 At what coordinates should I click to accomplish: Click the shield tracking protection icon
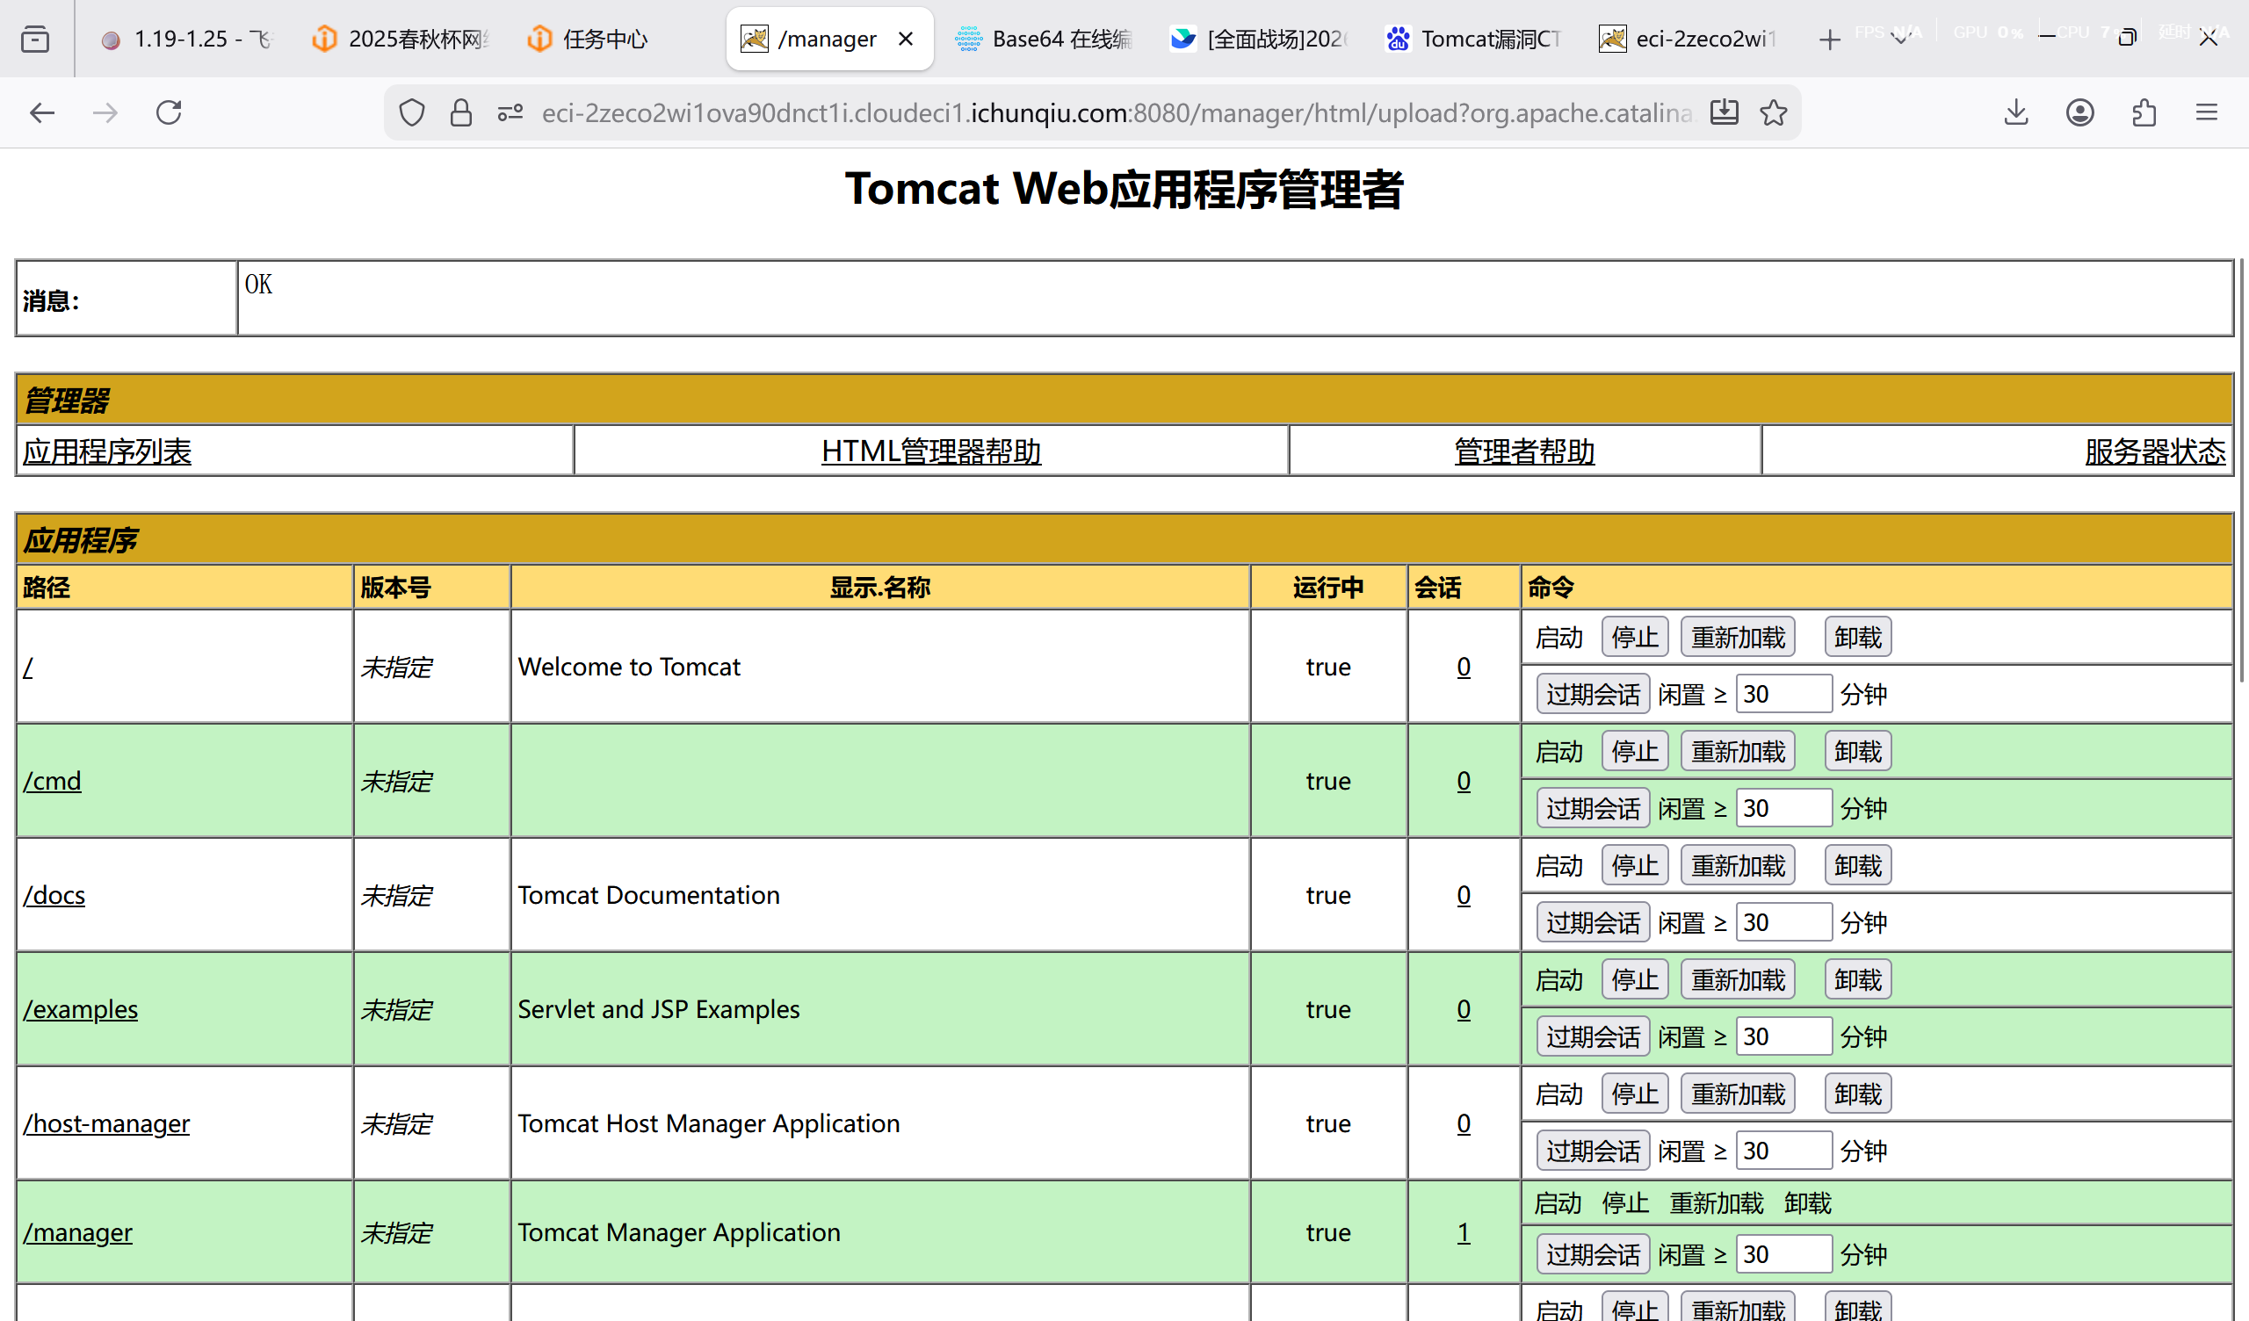tap(411, 112)
